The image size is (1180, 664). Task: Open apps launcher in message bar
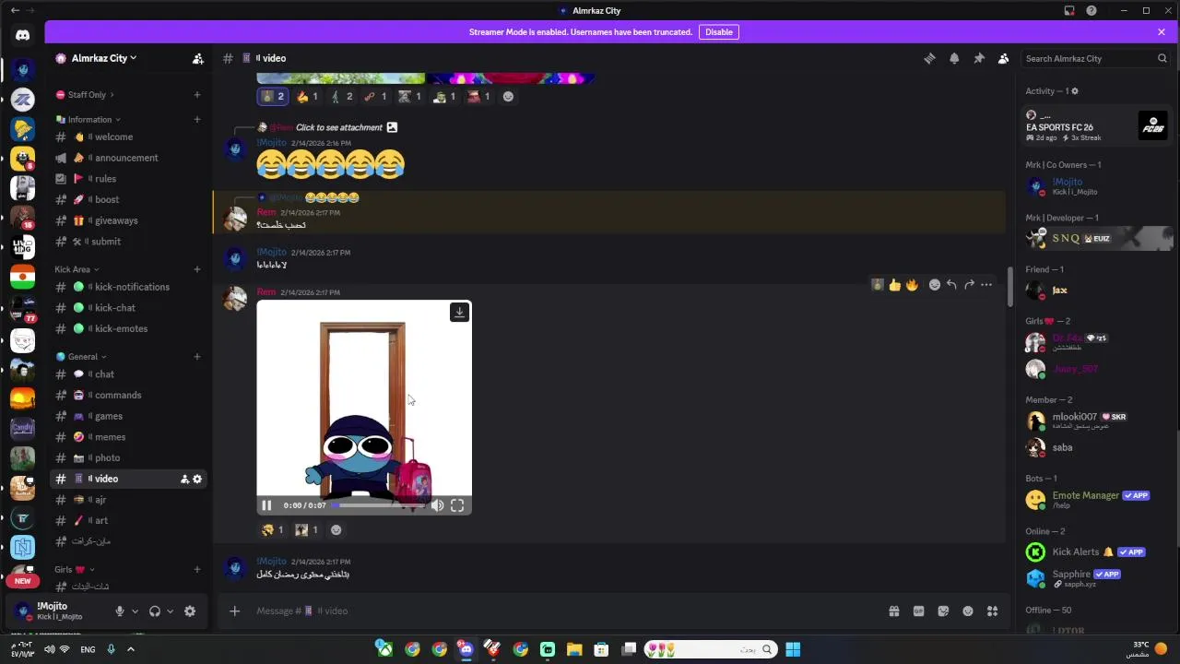(993, 611)
